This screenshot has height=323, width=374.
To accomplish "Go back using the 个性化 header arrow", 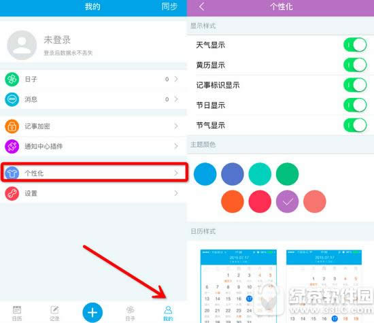I will tap(202, 7).
